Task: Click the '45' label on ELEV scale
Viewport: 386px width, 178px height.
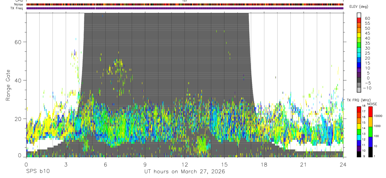Action: (367, 33)
